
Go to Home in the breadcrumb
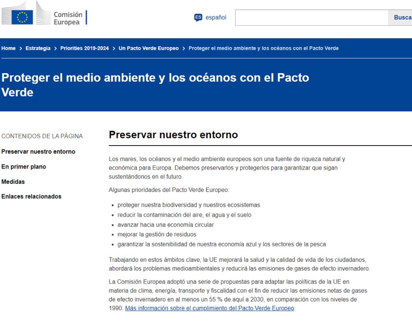point(9,49)
